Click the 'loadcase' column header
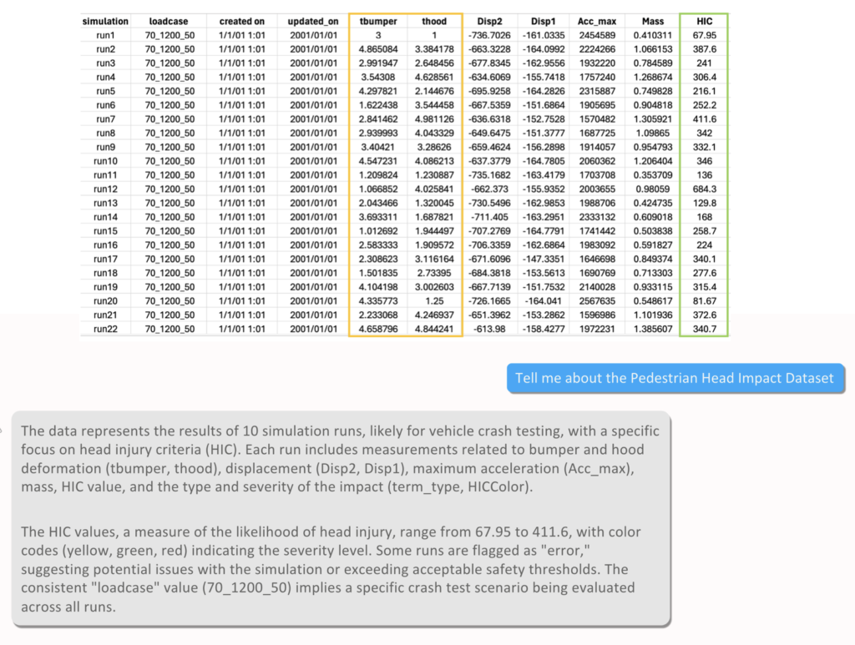 169,21
